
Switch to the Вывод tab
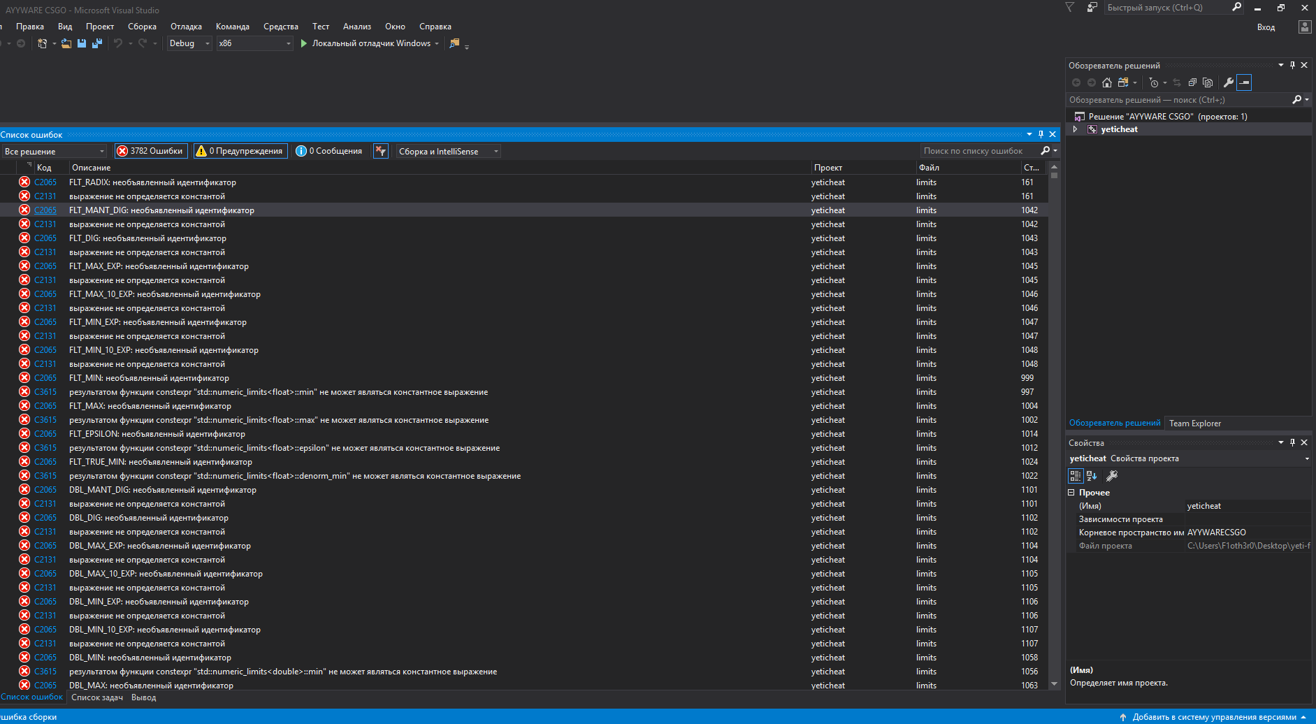143,697
